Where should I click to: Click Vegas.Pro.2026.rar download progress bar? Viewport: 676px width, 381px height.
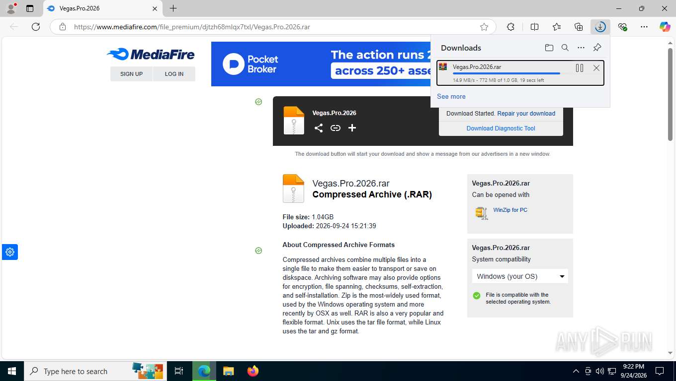pos(512,73)
